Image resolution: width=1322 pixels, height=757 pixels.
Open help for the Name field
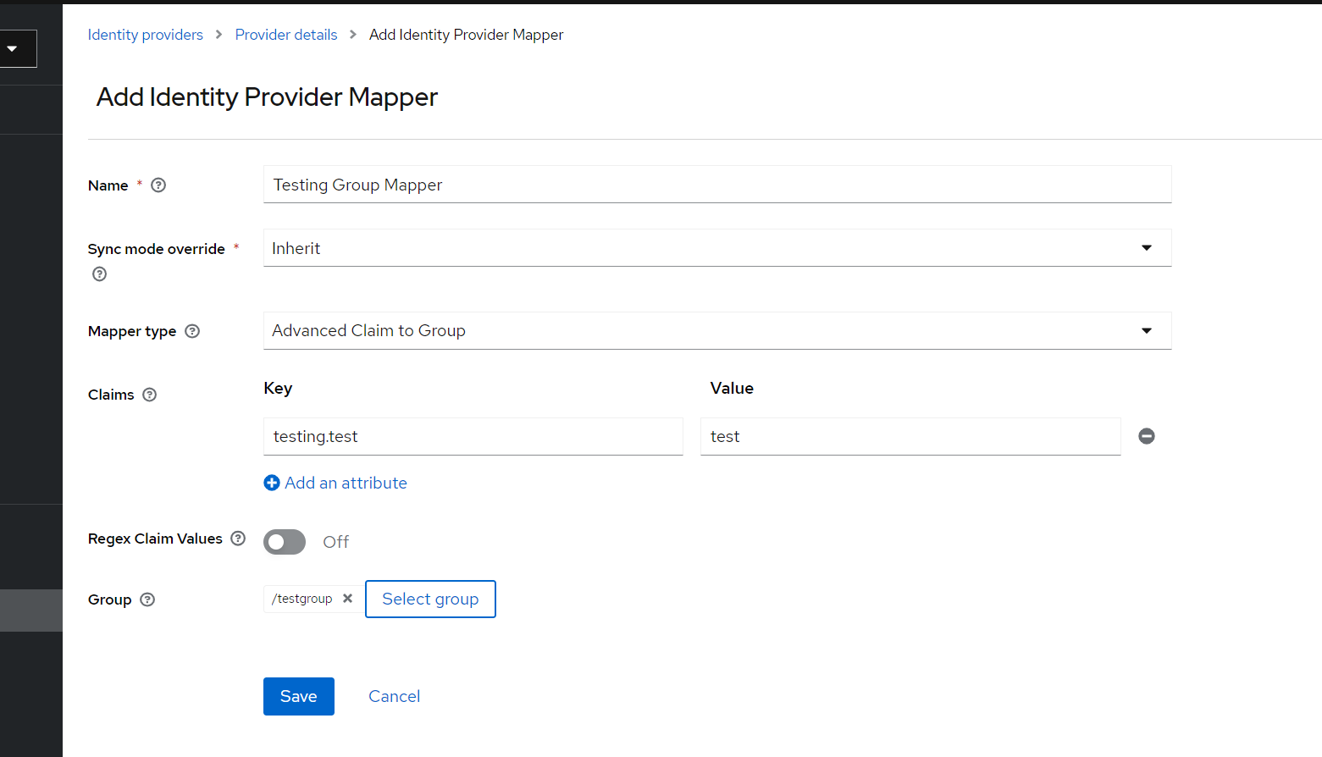point(158,185)
